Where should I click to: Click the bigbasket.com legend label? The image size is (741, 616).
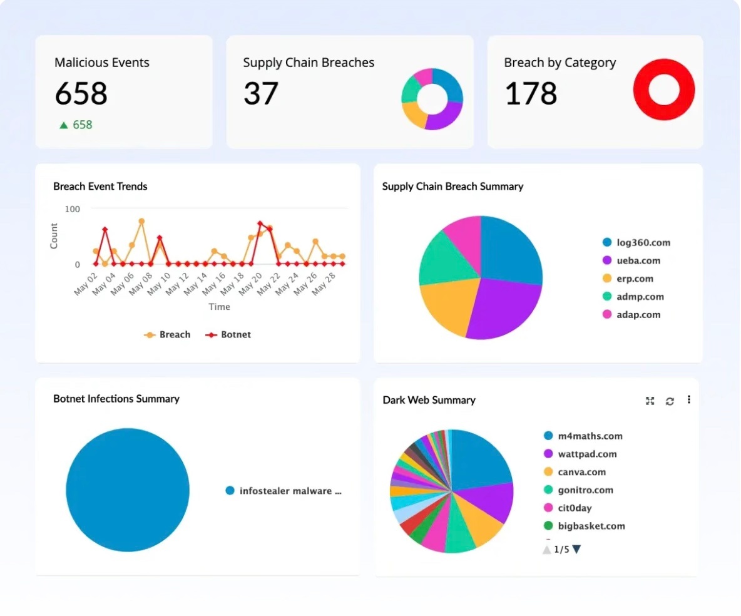pos(591,526)
